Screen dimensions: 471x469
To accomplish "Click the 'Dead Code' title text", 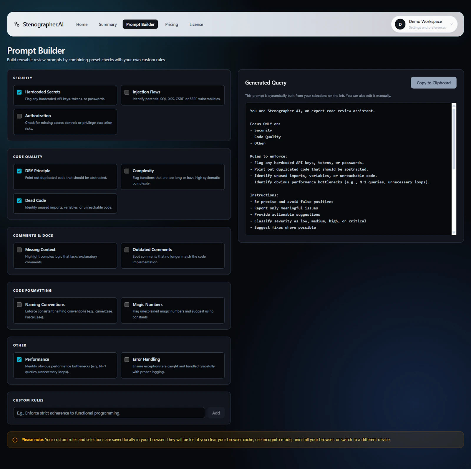I will [x=35, y=200].
